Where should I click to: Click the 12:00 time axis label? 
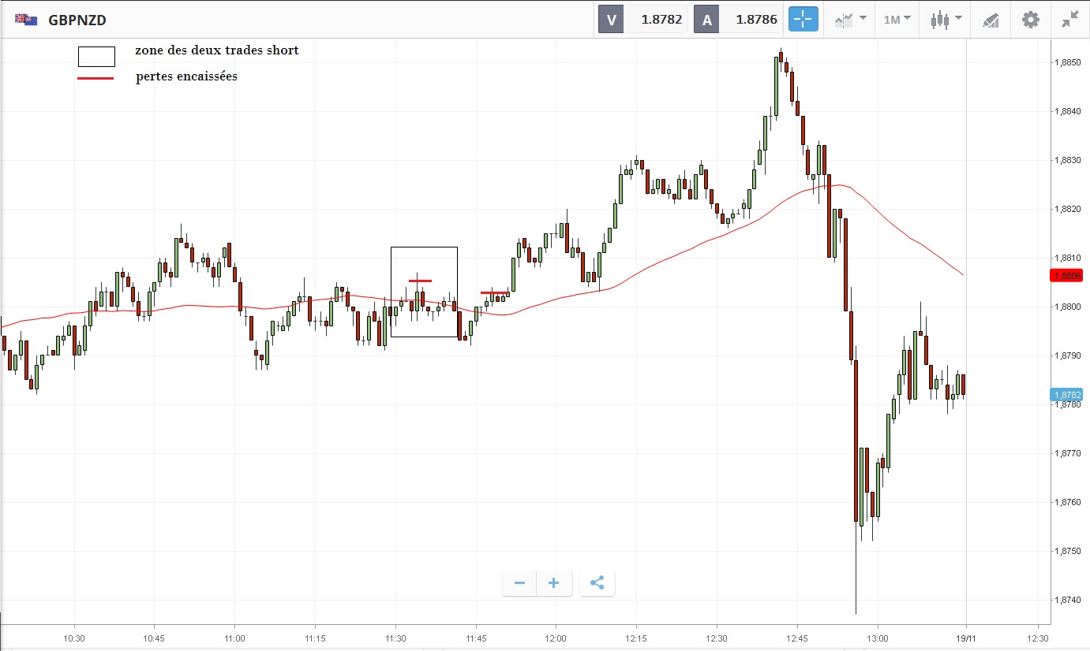556,638
